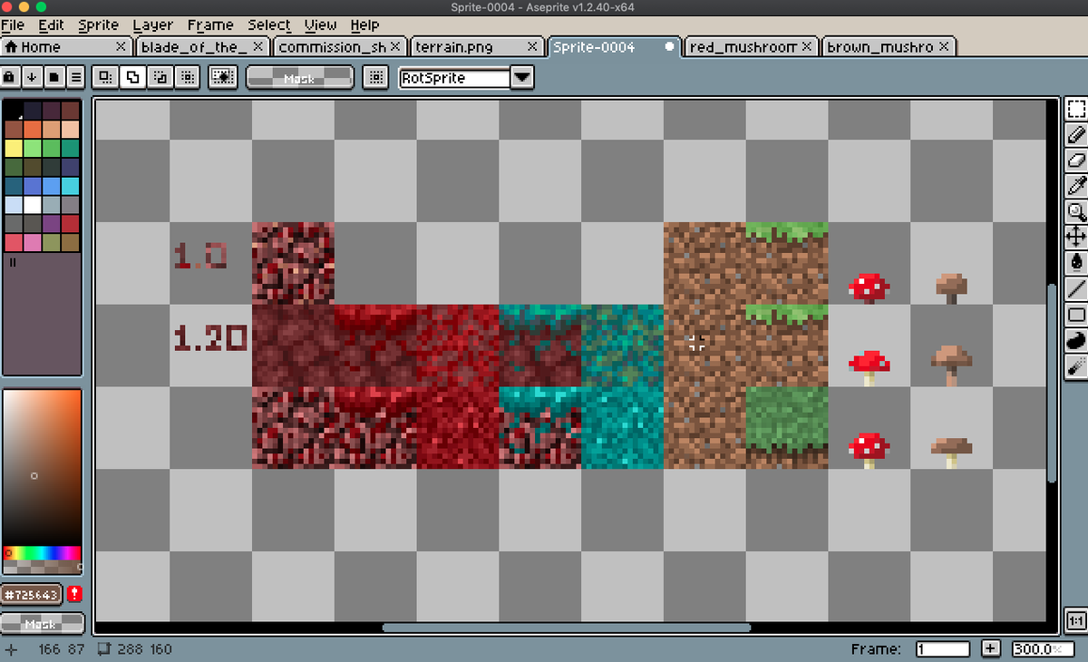The height and width of the screenshot is (662, 1088).
Task: Click the sort palette arrow icon
Action: [x=32, y=77]
